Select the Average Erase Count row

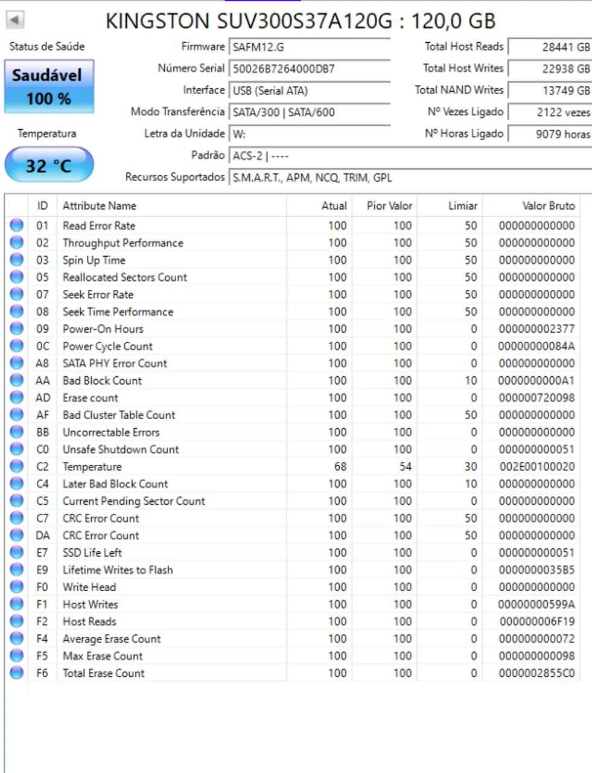(293, 638)
